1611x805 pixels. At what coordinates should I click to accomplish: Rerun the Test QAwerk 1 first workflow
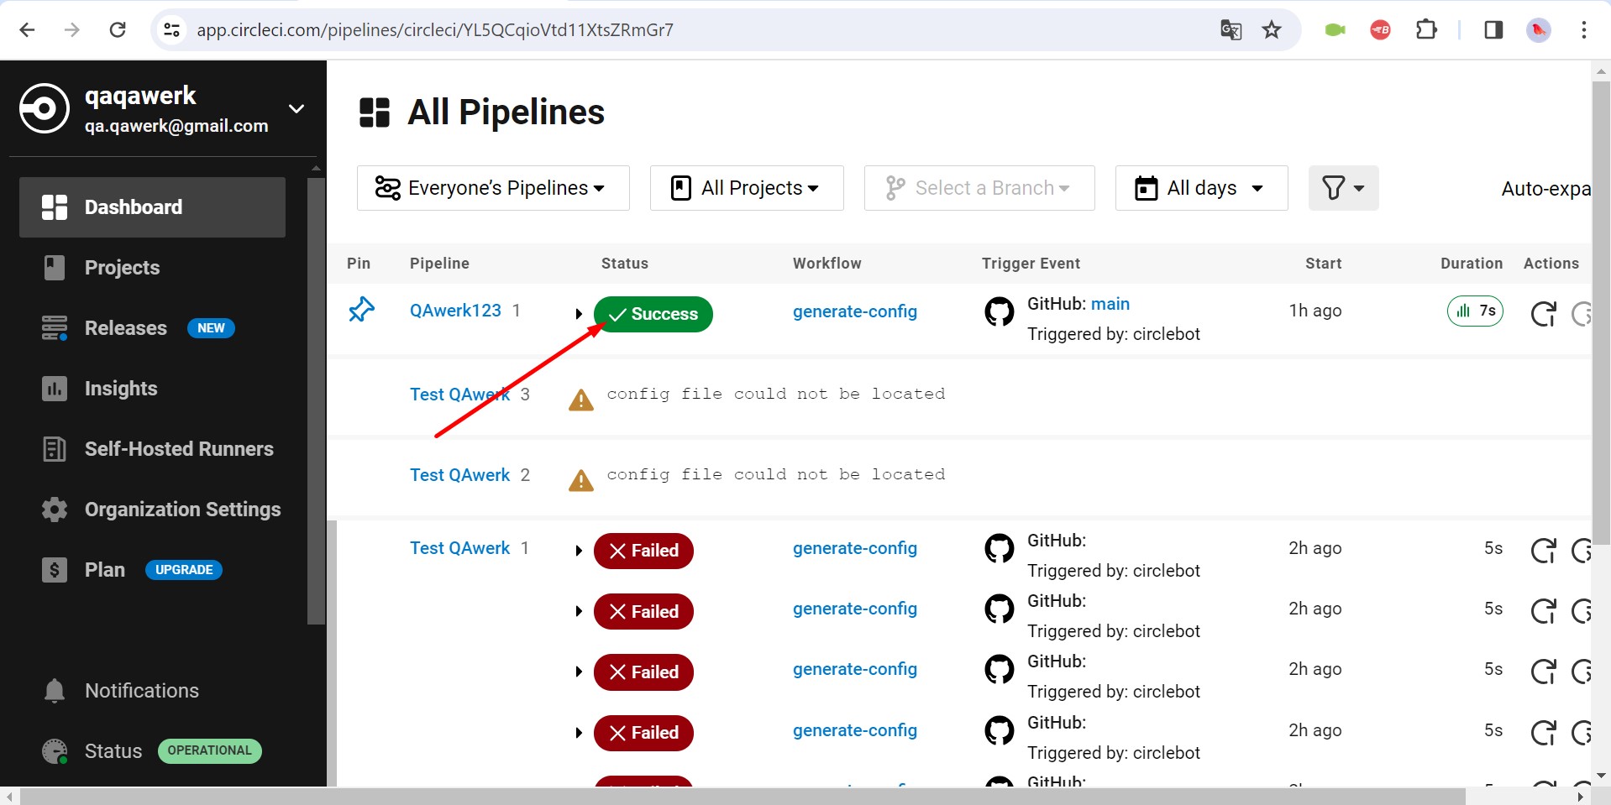click(x=1543, y=551)
